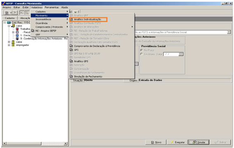Viewport: 234px width, 148px height.
Task: Open the Ferramentas menu
Action: pyautogui.click(x=52, y=7)
